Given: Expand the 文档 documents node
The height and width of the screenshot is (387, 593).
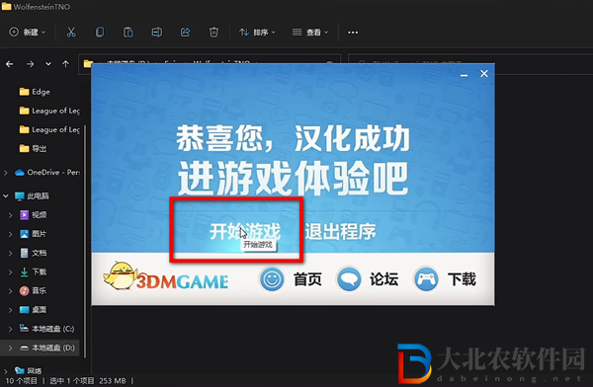Looking at the screenshot, I should (x=10, y=253).
